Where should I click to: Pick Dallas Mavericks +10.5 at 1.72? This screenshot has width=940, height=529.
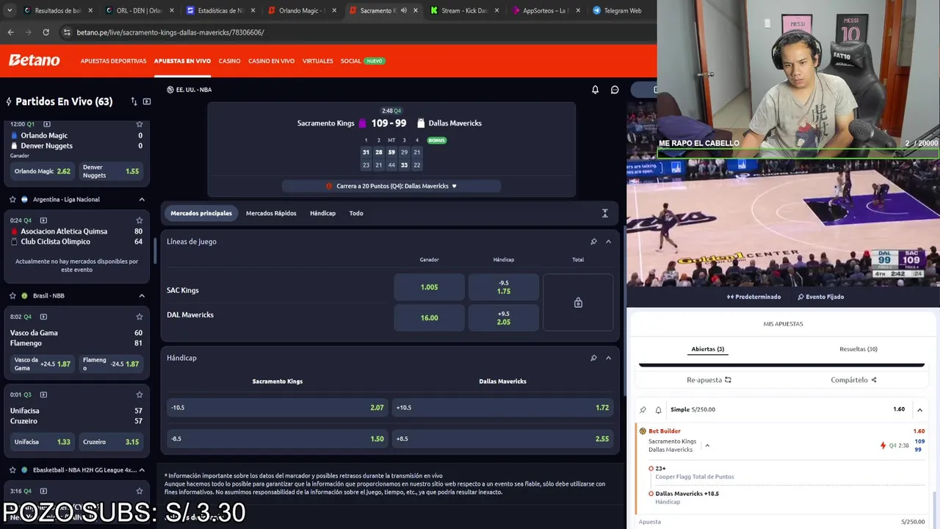[x=502, y=407]
